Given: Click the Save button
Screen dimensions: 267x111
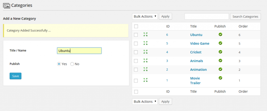Looking at the screenshot, I should 15,76.
